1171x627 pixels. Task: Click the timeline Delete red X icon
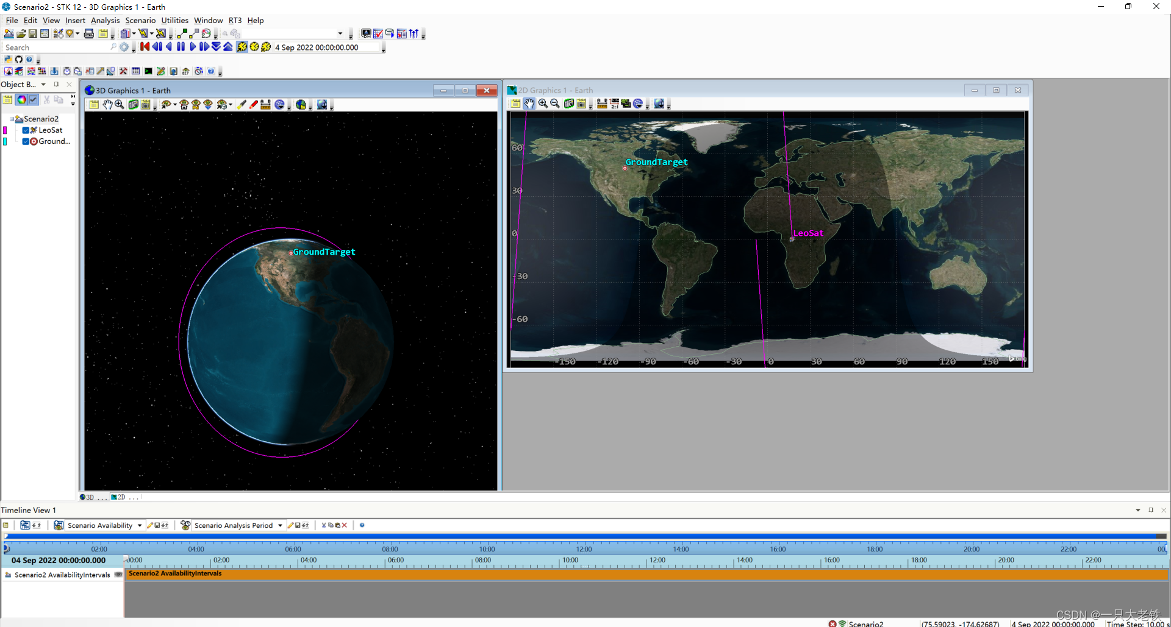click(x=344, y=525)
